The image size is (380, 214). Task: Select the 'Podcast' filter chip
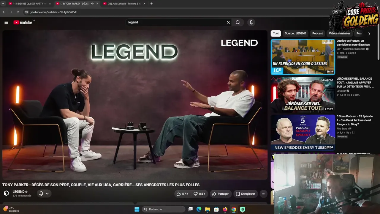pos(317,33)
